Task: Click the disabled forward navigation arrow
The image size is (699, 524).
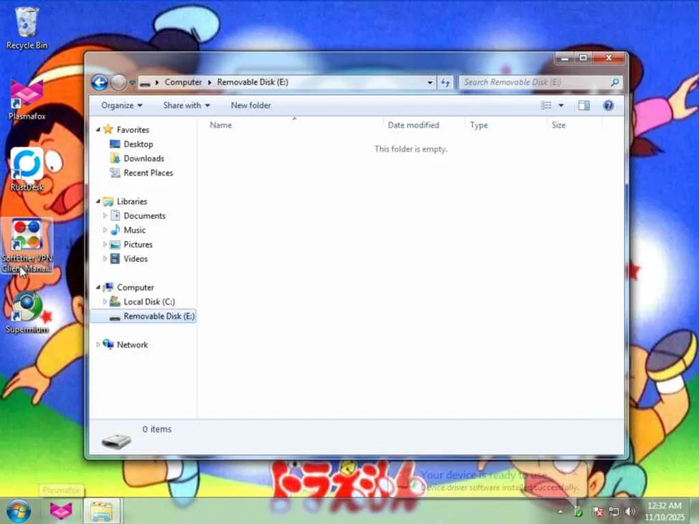Action: [119, 83]
